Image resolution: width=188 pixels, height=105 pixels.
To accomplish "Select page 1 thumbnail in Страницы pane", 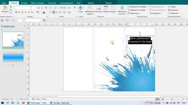I will point(13,39).
